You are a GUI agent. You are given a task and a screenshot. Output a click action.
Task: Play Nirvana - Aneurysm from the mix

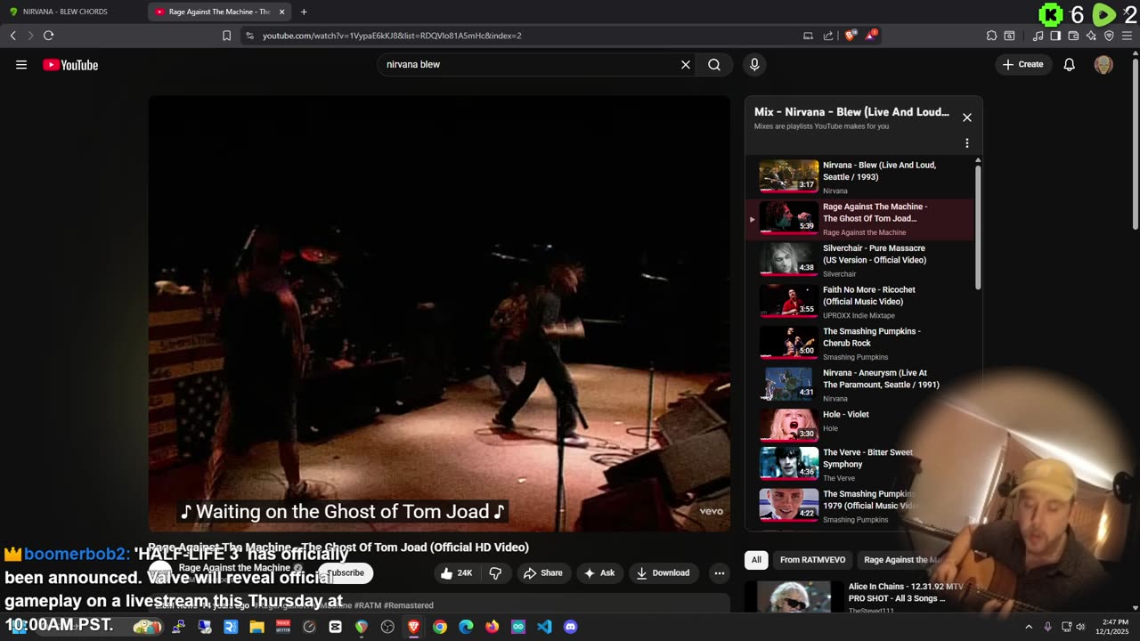861,385
